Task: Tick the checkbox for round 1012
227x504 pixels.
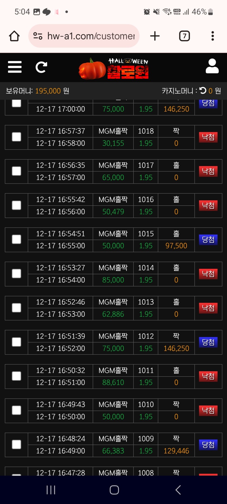Action: [17, 342]
